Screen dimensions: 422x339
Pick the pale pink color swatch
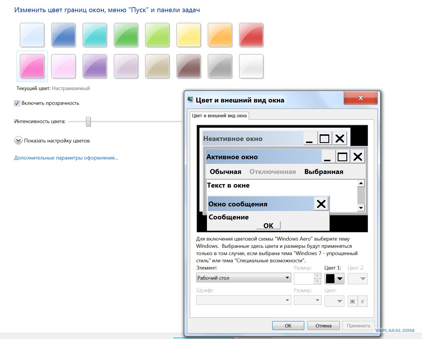[x=63, y=66]
